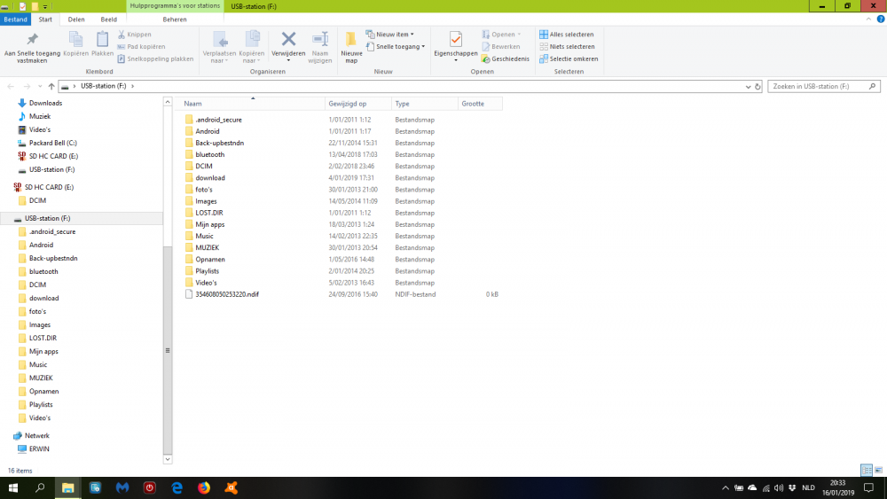Click Alles selecteren in the ribbon
This screenshot has width=887, height=499.
click(568, 35)
